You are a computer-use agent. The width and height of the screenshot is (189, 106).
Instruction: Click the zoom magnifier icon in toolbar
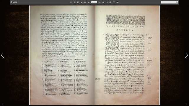(x=71, y=2)
